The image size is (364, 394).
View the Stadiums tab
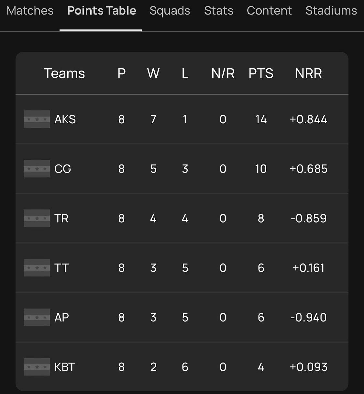(331, 11)
